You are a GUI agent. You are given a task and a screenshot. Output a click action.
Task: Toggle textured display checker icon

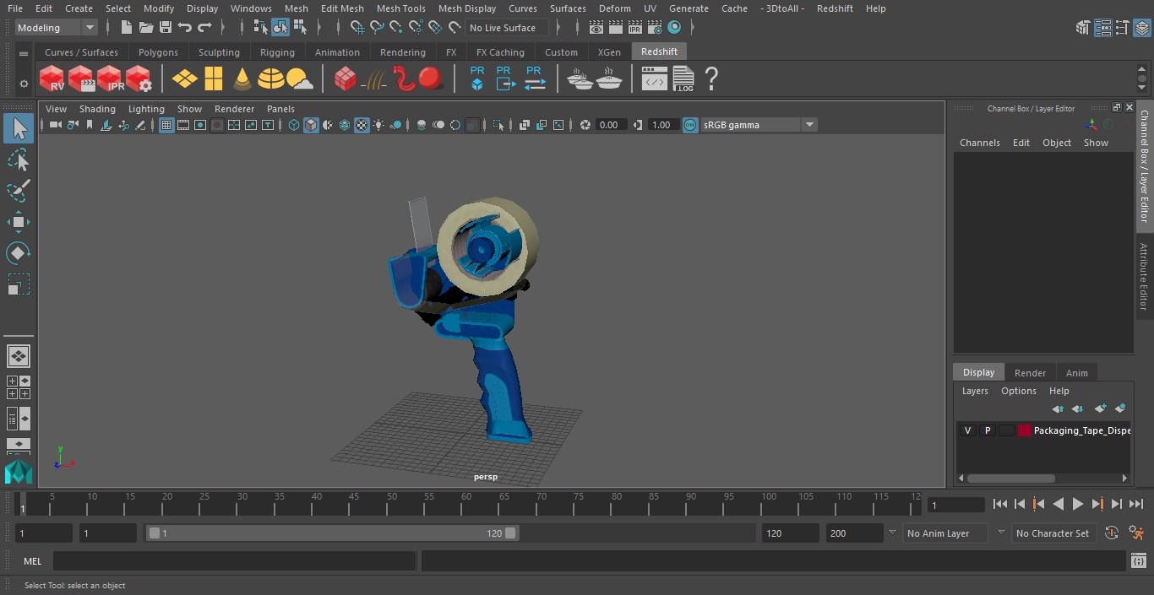[362, 125]
